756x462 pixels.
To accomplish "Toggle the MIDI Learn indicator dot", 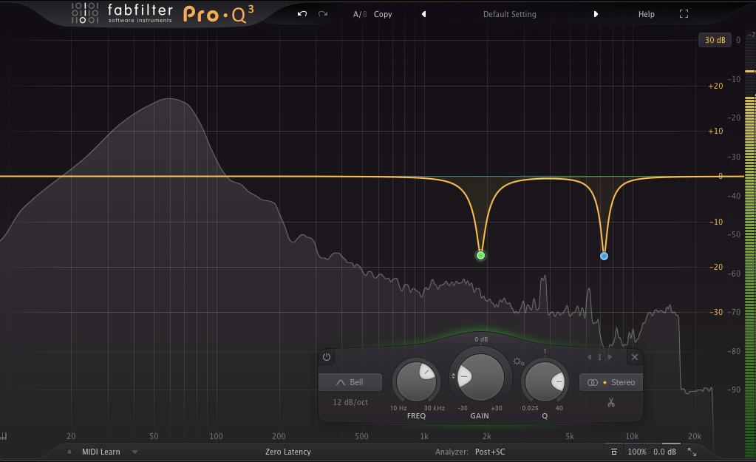I will pyautogui.click(x=69, y=452).
